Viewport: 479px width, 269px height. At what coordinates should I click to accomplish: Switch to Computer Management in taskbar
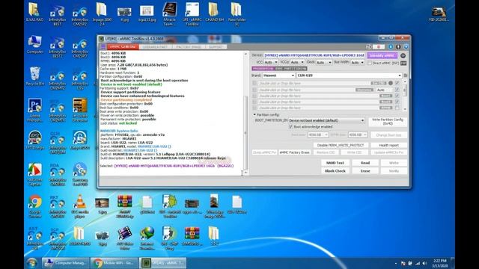(x=66, y=262)
